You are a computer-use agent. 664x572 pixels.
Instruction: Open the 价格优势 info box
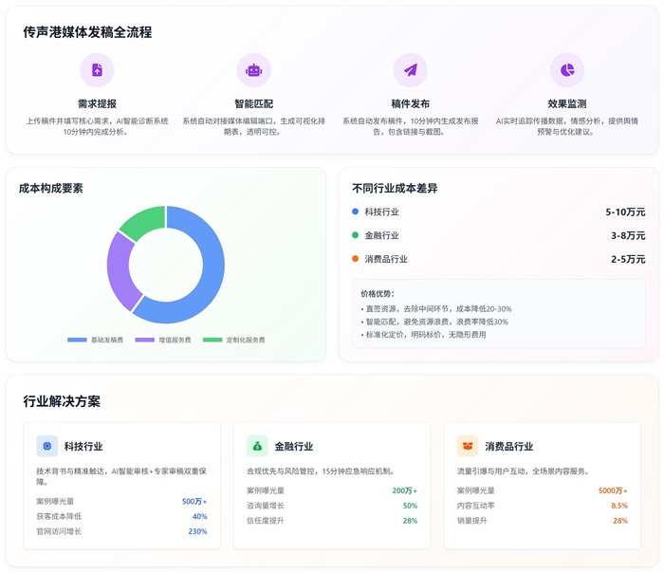[x=498, y=314]
